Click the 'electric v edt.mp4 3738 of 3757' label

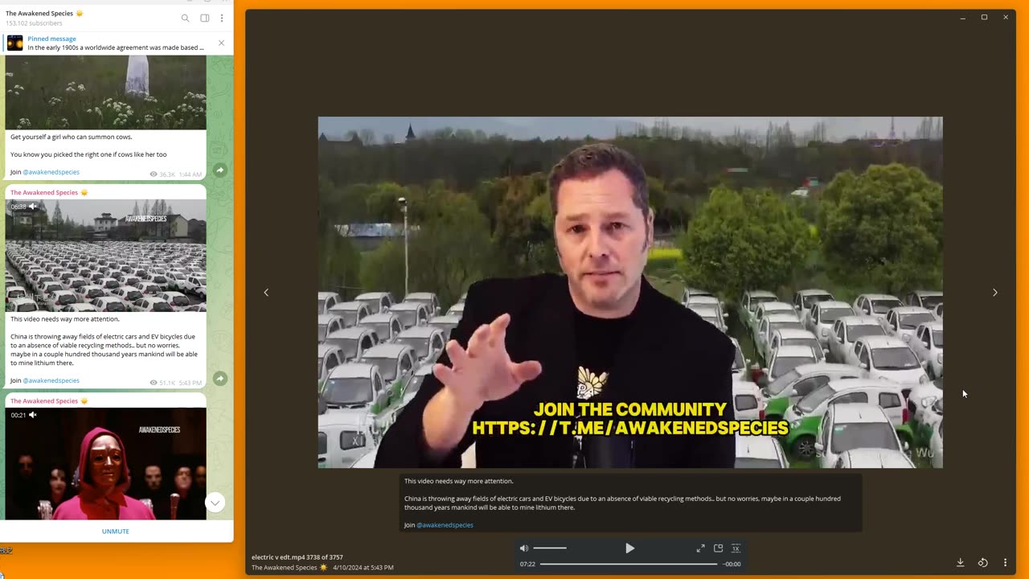(297, 557)
